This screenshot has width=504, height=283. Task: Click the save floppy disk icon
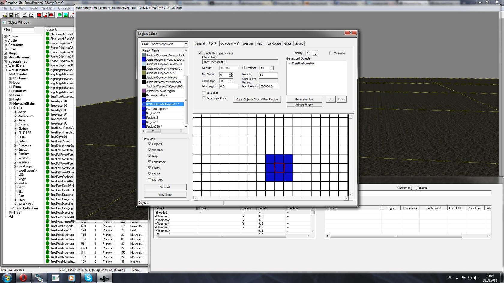click(x=11, y=15)
